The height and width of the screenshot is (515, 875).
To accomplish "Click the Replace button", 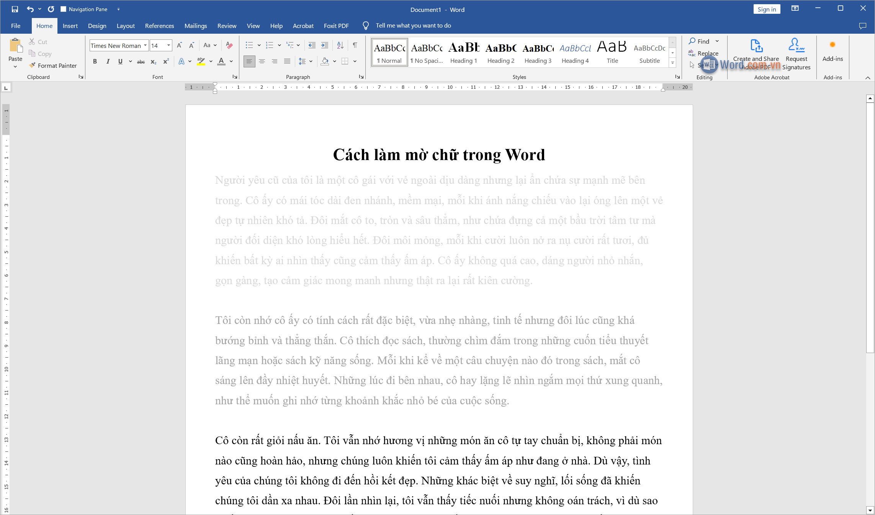I will (703, 53).
